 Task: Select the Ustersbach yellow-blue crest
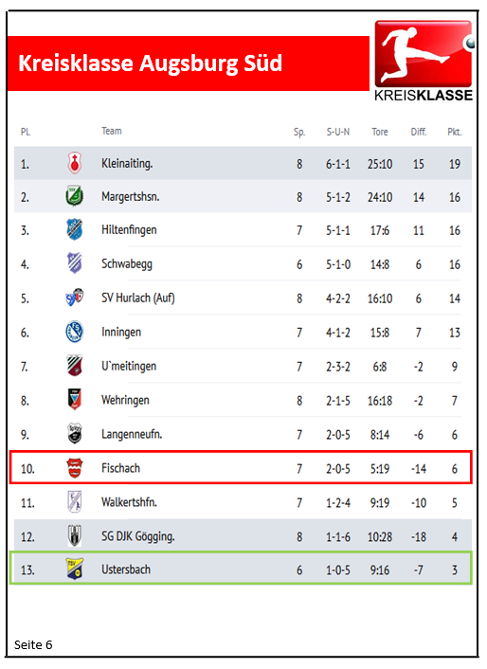pyautogui.click(x=75, y=570)
